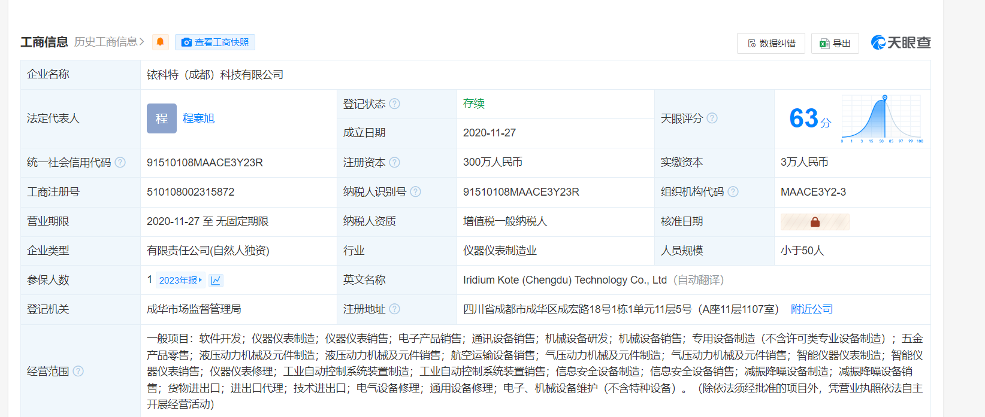The height and width of the screenshot is (417, 985).
Task: Expand the 2023年报 dropdown
Action: click(180, 280)
